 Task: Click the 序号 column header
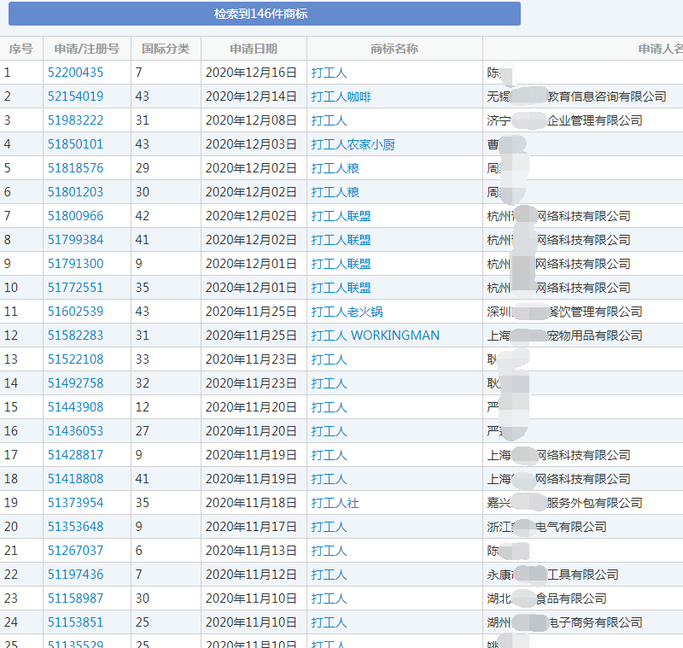point(21,49)
